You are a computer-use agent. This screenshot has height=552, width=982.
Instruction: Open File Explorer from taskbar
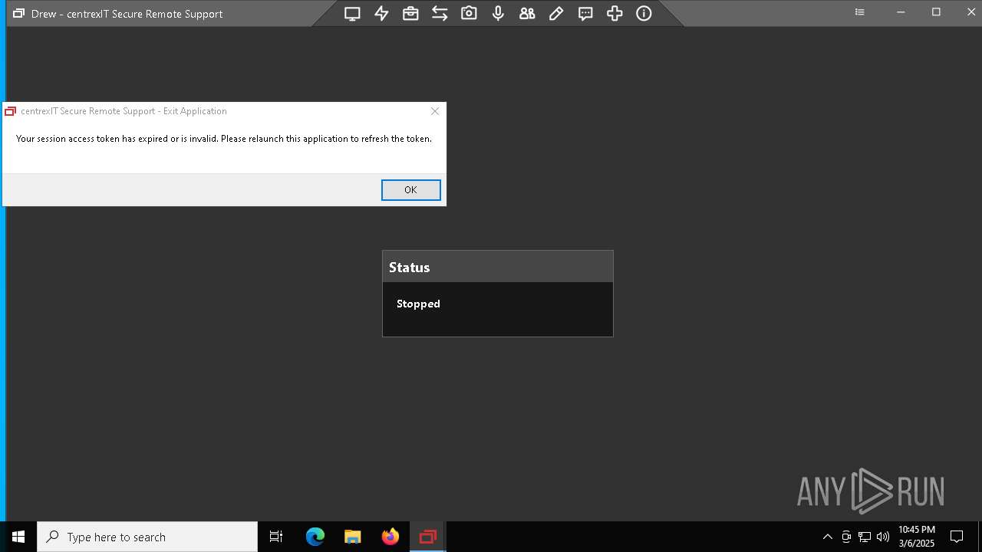click(352, 537)
